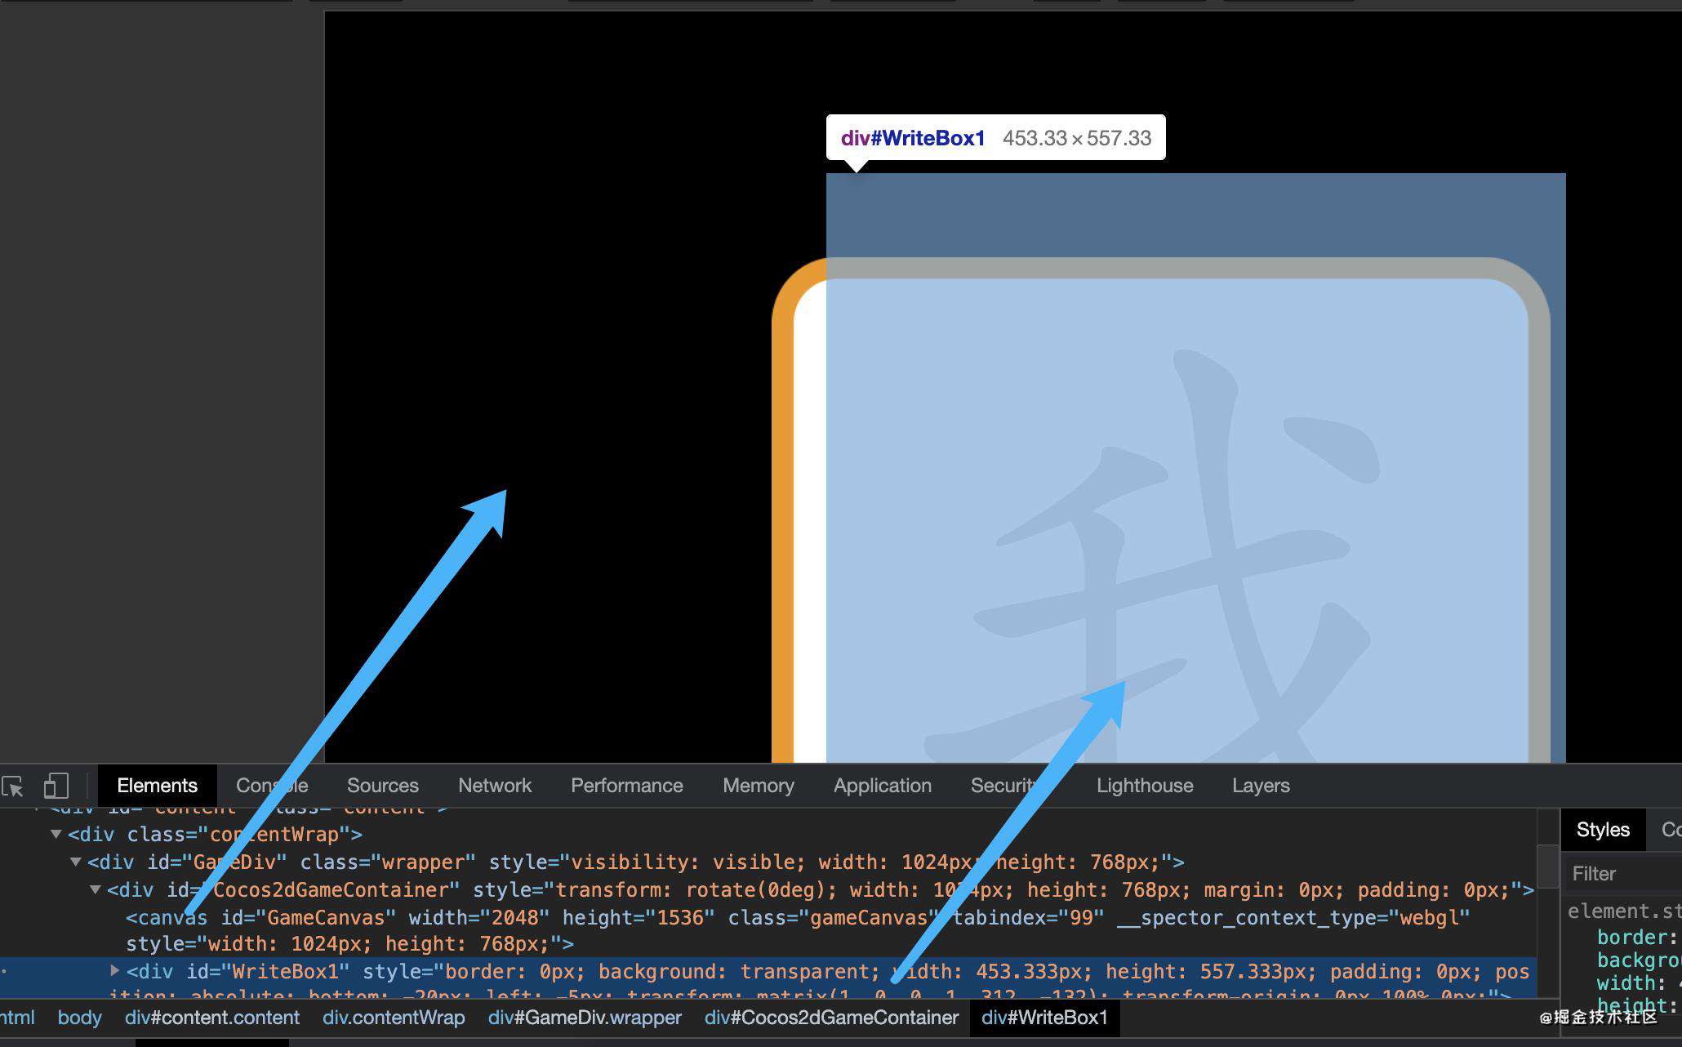Click the highlighted character writing box
1682x1047 pixels.
1196,468
